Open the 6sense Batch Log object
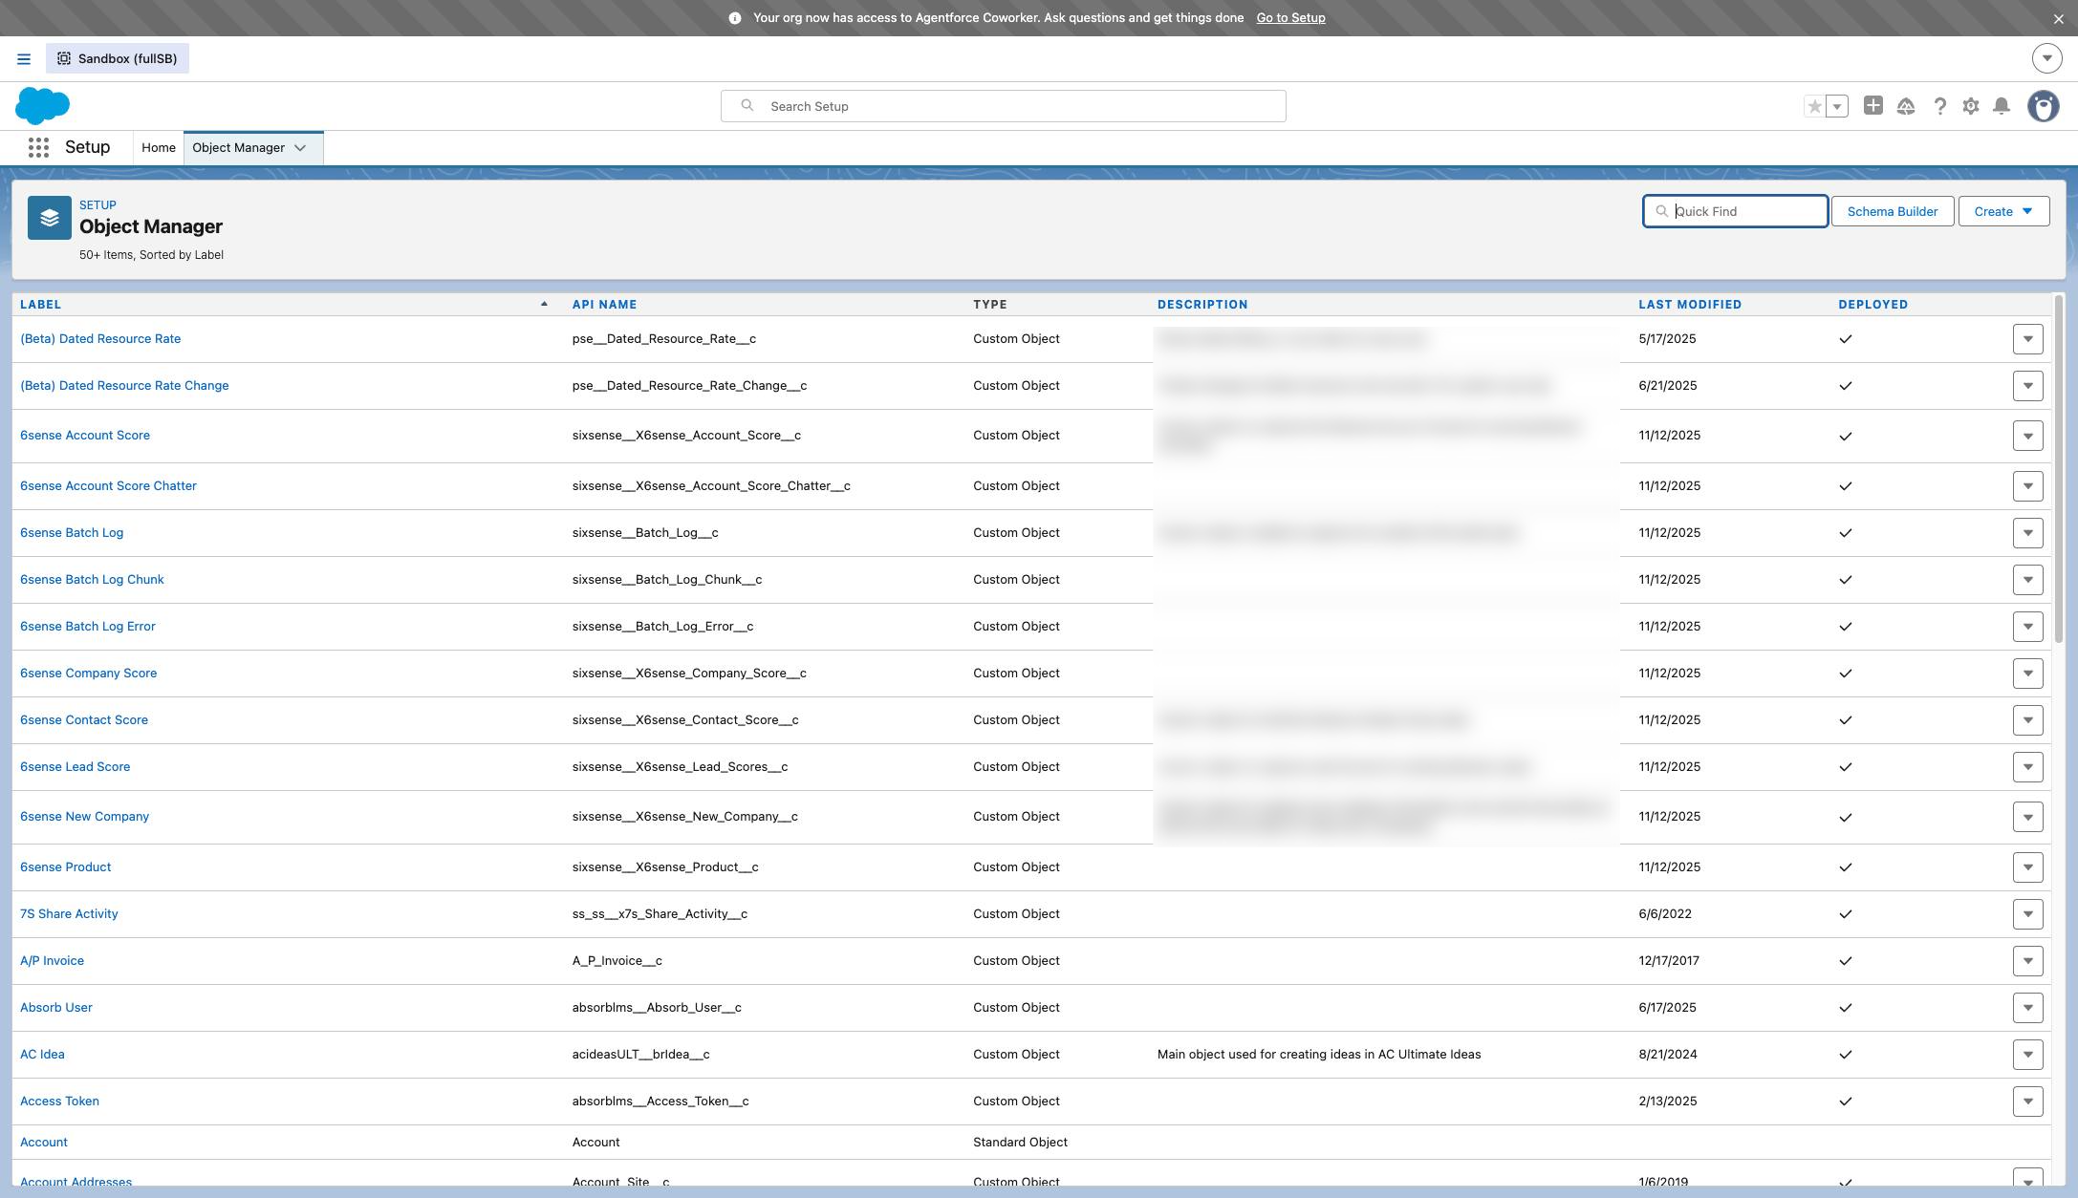 tap(72, 533)
